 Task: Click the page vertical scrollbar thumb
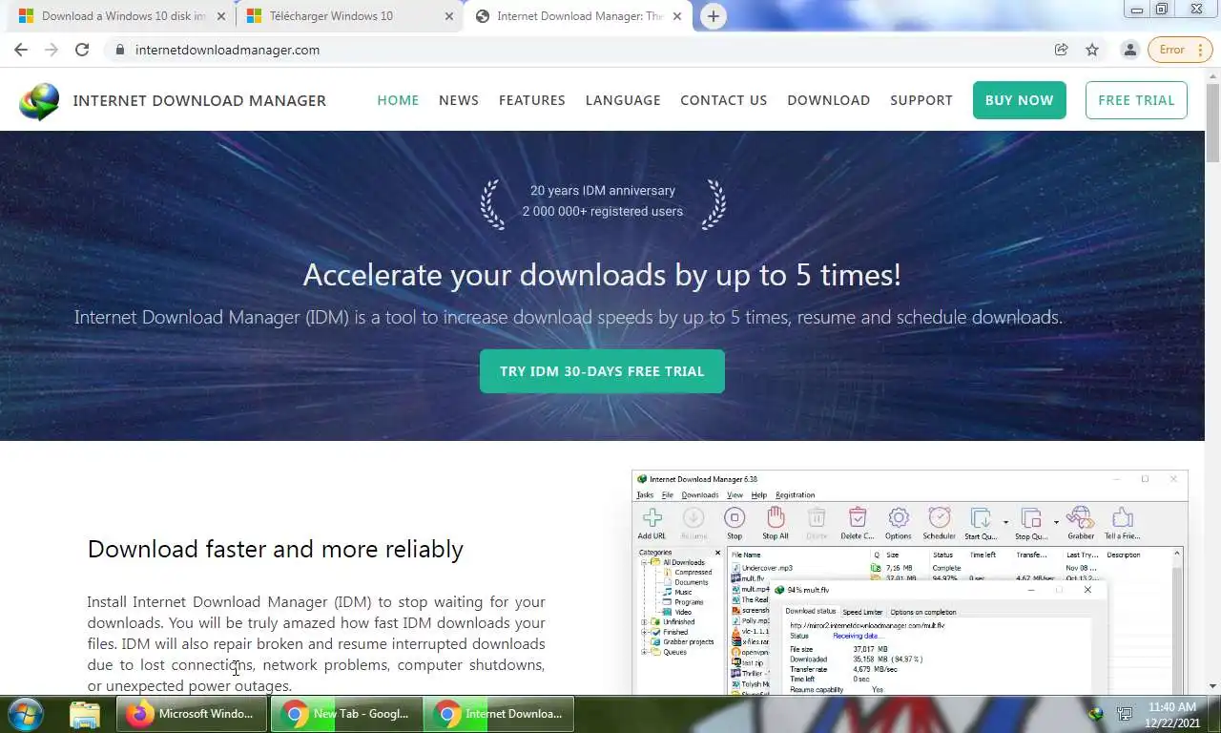pos(1212,122)
